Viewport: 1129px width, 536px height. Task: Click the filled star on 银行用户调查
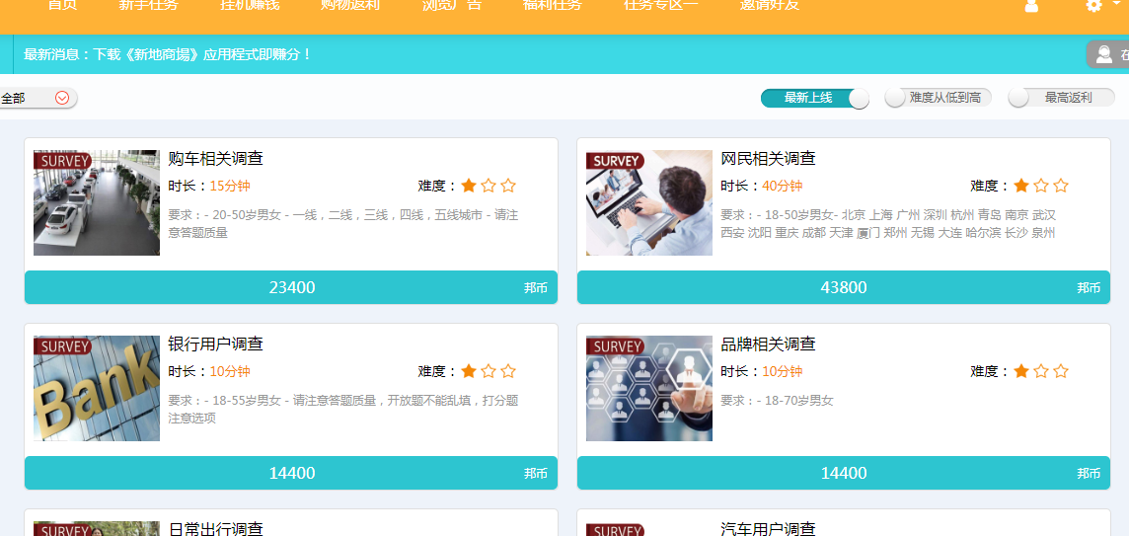click(x=469, y=372)
